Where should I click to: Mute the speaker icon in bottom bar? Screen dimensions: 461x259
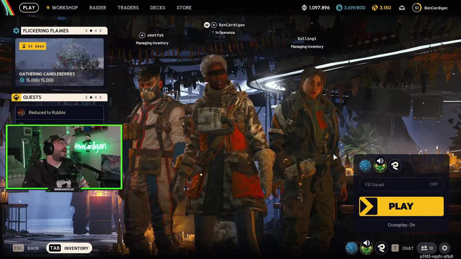click(366, 243)
